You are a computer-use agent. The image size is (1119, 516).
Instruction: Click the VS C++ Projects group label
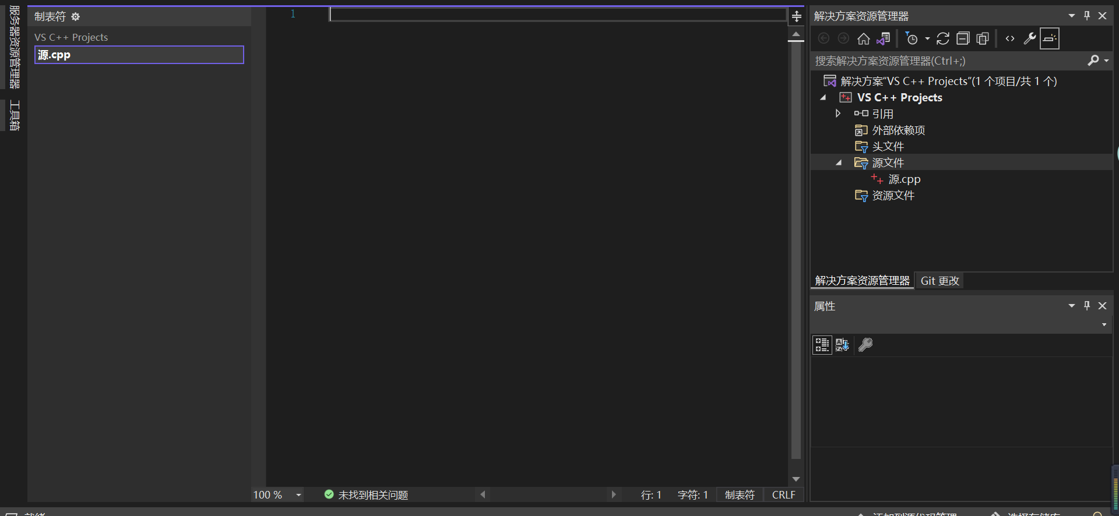coord(71,37)
